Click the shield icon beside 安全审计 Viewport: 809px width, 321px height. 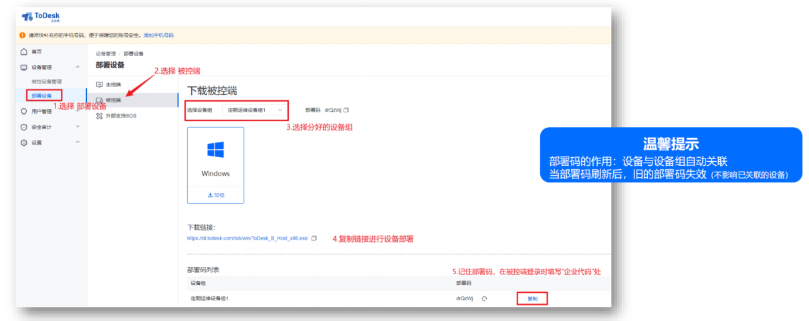pyautogui.click(x=24, y=126)
